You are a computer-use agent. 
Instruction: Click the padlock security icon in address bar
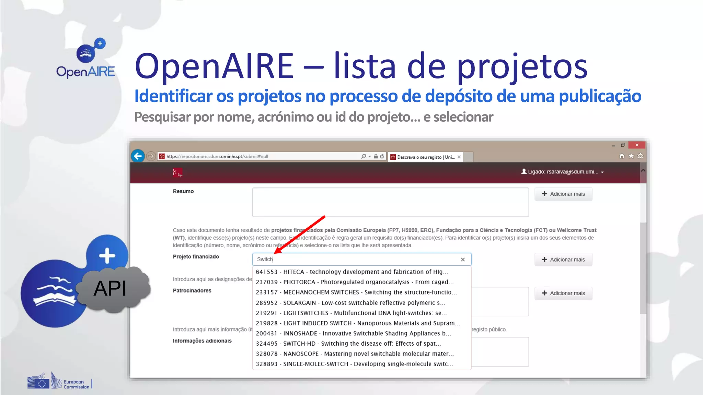point(376,156)
